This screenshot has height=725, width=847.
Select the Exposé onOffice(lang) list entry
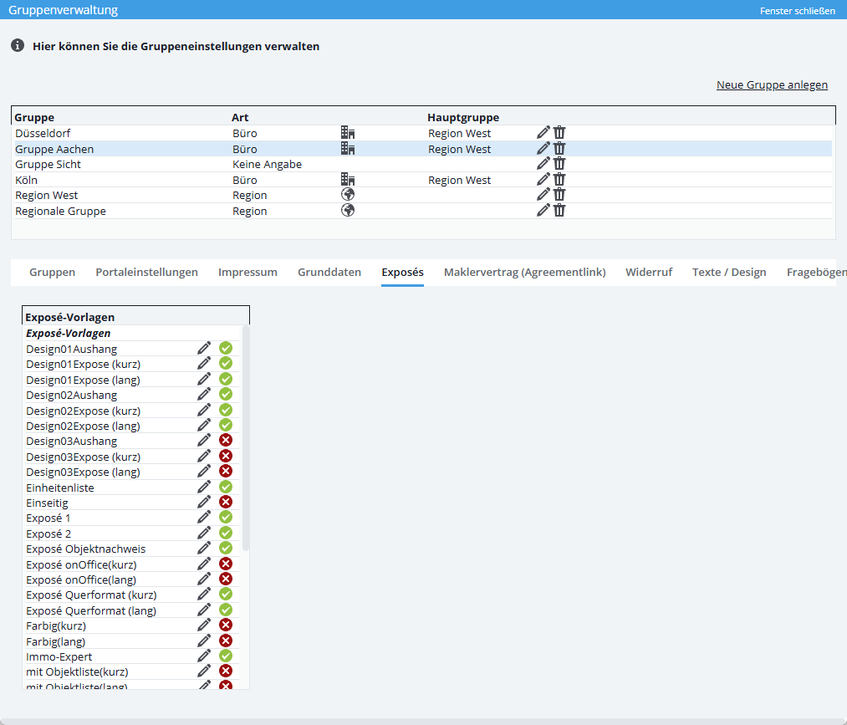point(81,579)
